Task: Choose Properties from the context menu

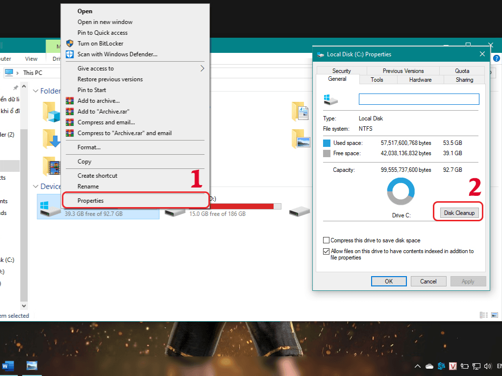Action: 91,200
